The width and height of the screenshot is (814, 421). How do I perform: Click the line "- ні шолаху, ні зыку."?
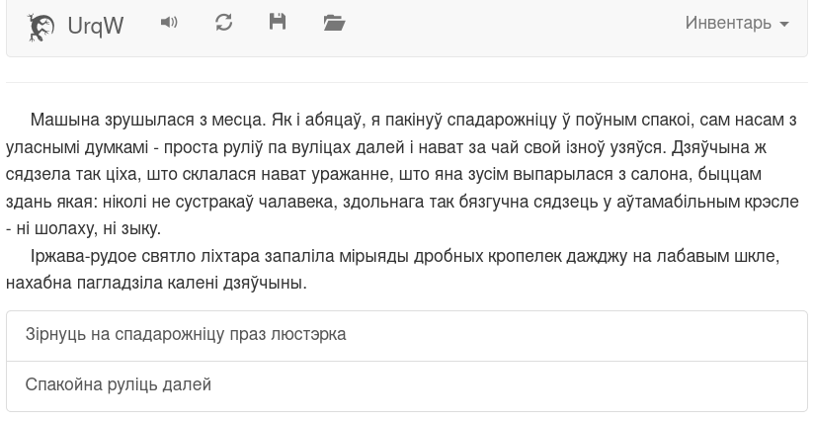pyautogui.click(x=84, y=228)
